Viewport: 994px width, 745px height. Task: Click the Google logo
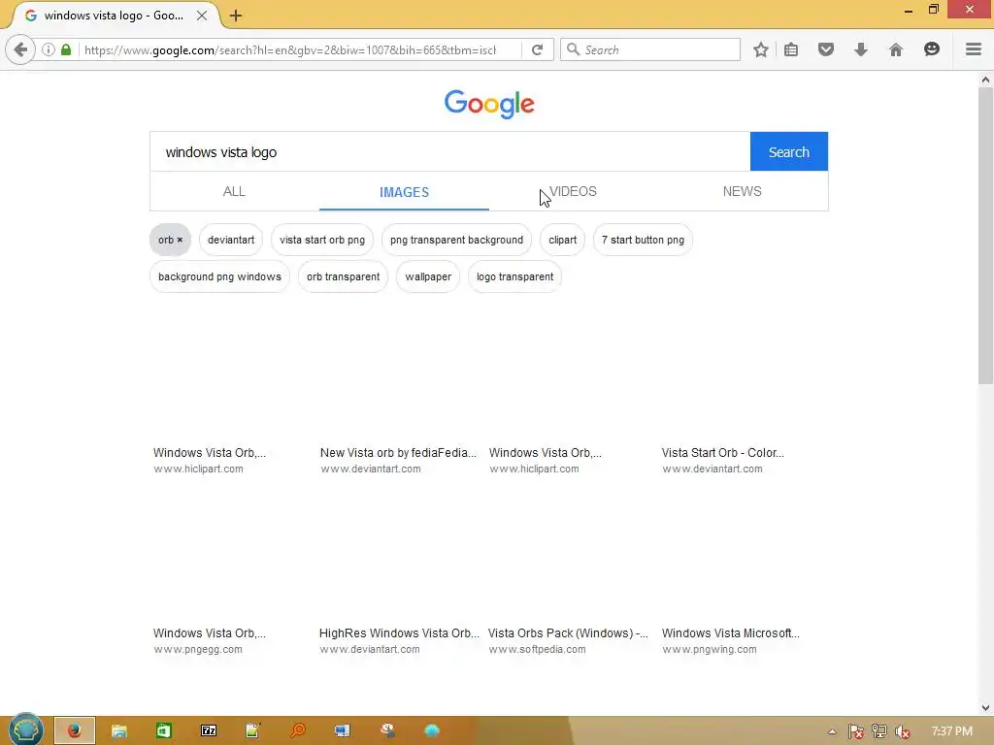pyautogui.click(x=489, y=104)
